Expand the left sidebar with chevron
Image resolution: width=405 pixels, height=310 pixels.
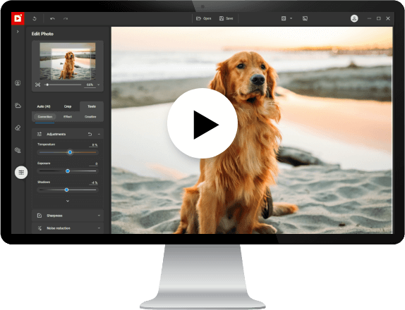click(x=18, y=32)
